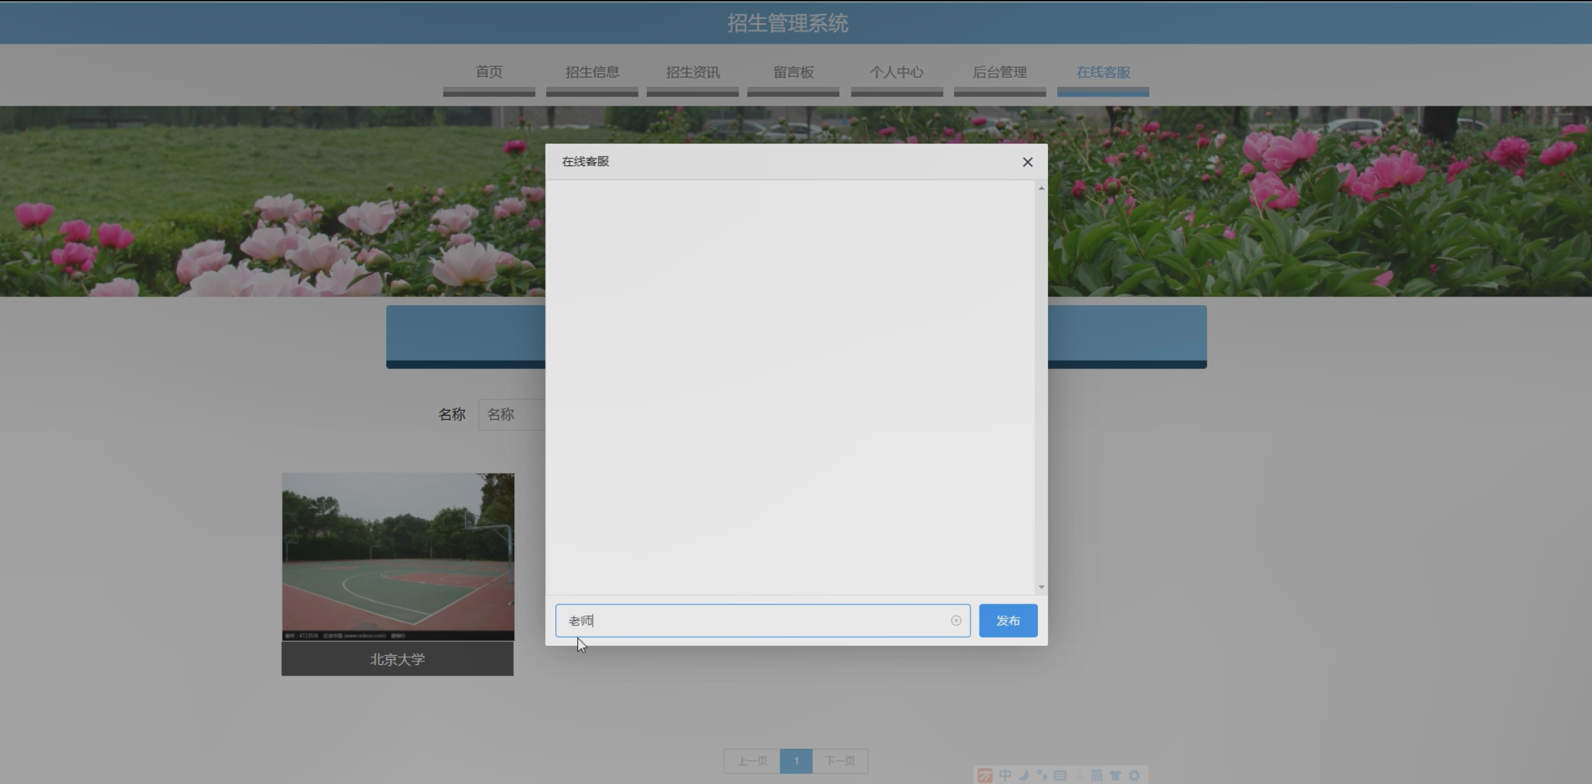Image resolution: width=1592 pixels, height=784 pixels.
Task: Toggle IME half/full-width moon icon
Action: click(x=1023, y=776)
